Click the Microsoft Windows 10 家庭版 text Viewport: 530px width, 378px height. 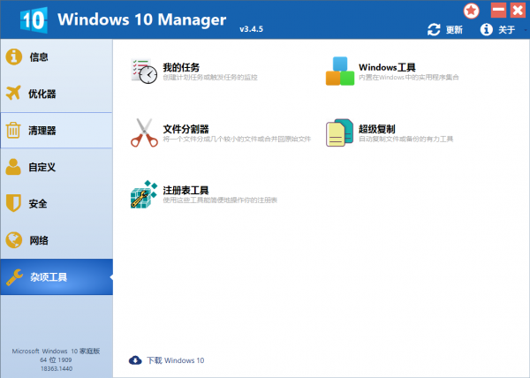(x=57, y=351)
